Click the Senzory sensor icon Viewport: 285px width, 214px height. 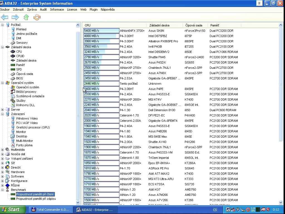[x=13, y=43]
